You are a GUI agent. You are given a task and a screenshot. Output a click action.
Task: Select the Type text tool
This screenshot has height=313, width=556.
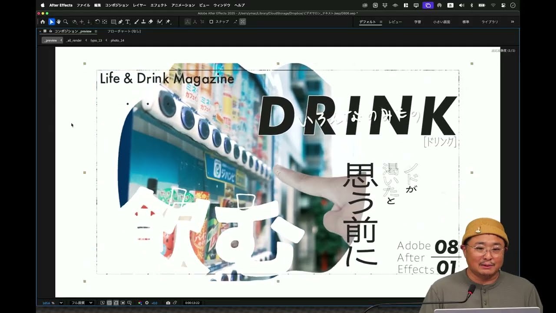click(127, 22)
